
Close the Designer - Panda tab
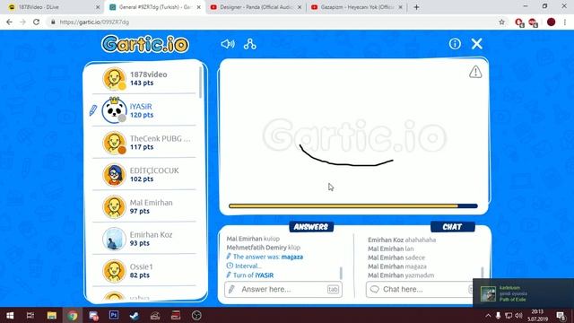point(299,7)
